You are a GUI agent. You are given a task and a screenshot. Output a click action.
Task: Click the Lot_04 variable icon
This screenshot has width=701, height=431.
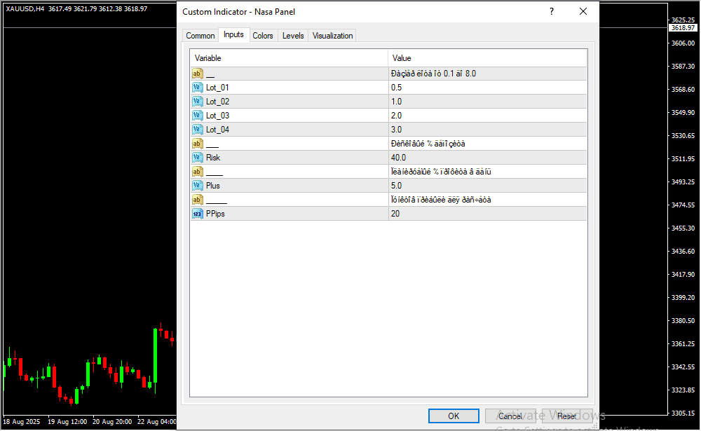pyautogui.click(x=197, y=130)
